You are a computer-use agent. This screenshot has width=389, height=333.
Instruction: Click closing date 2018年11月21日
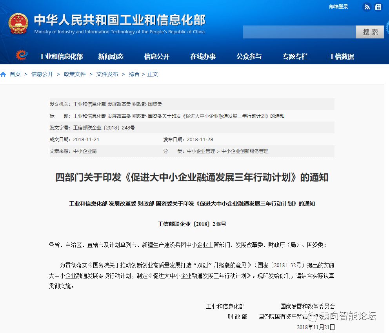(316, 327)
